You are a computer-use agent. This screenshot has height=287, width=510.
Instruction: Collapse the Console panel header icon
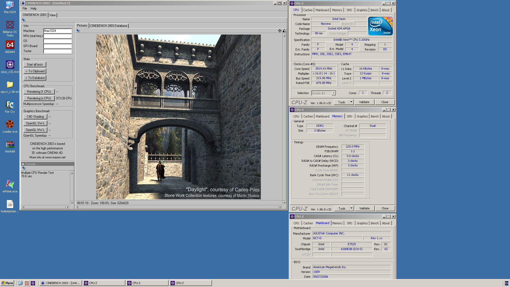(23, 164)
